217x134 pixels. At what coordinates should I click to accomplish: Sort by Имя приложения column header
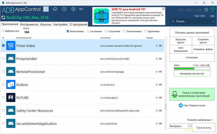(24, 38)
